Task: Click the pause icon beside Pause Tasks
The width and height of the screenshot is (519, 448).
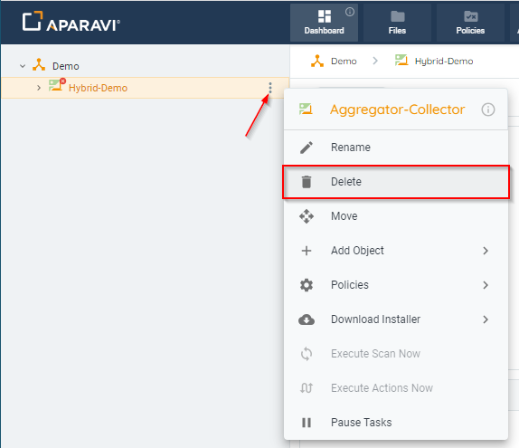Action: click(307, 423)
